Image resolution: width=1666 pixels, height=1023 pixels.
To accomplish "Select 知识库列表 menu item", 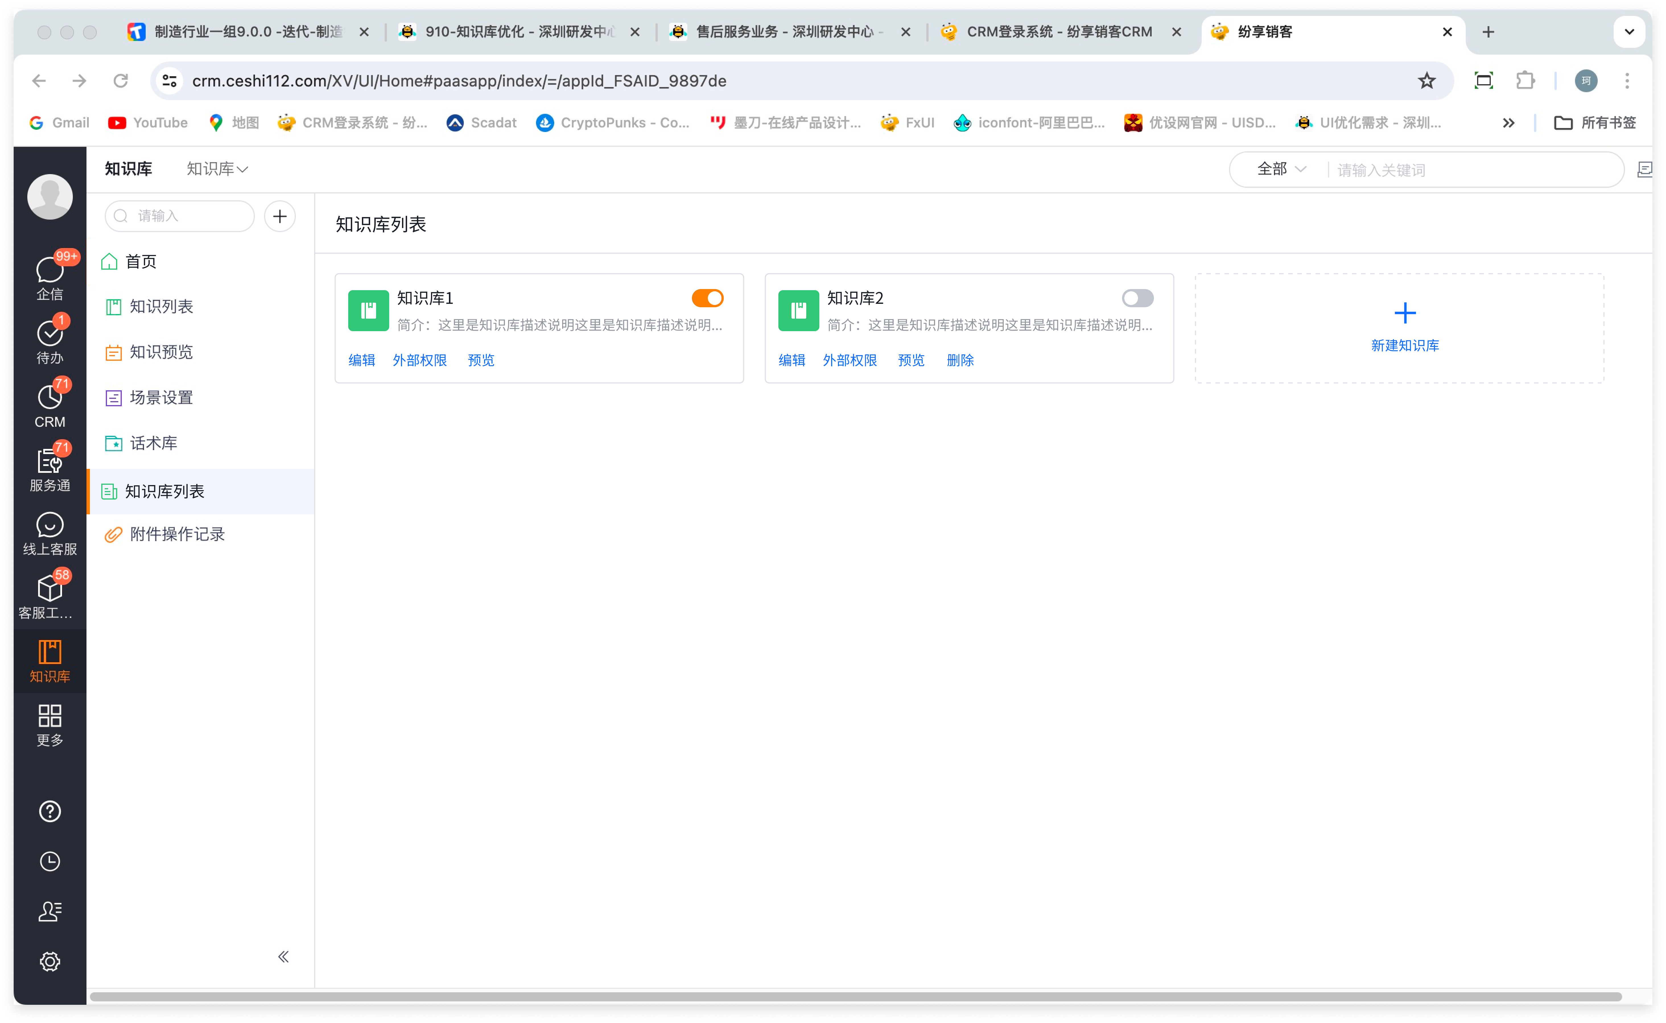I will coord(200,491).
